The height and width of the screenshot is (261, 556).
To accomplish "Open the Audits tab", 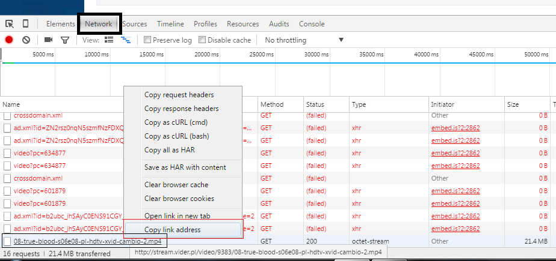I will 279,24.
